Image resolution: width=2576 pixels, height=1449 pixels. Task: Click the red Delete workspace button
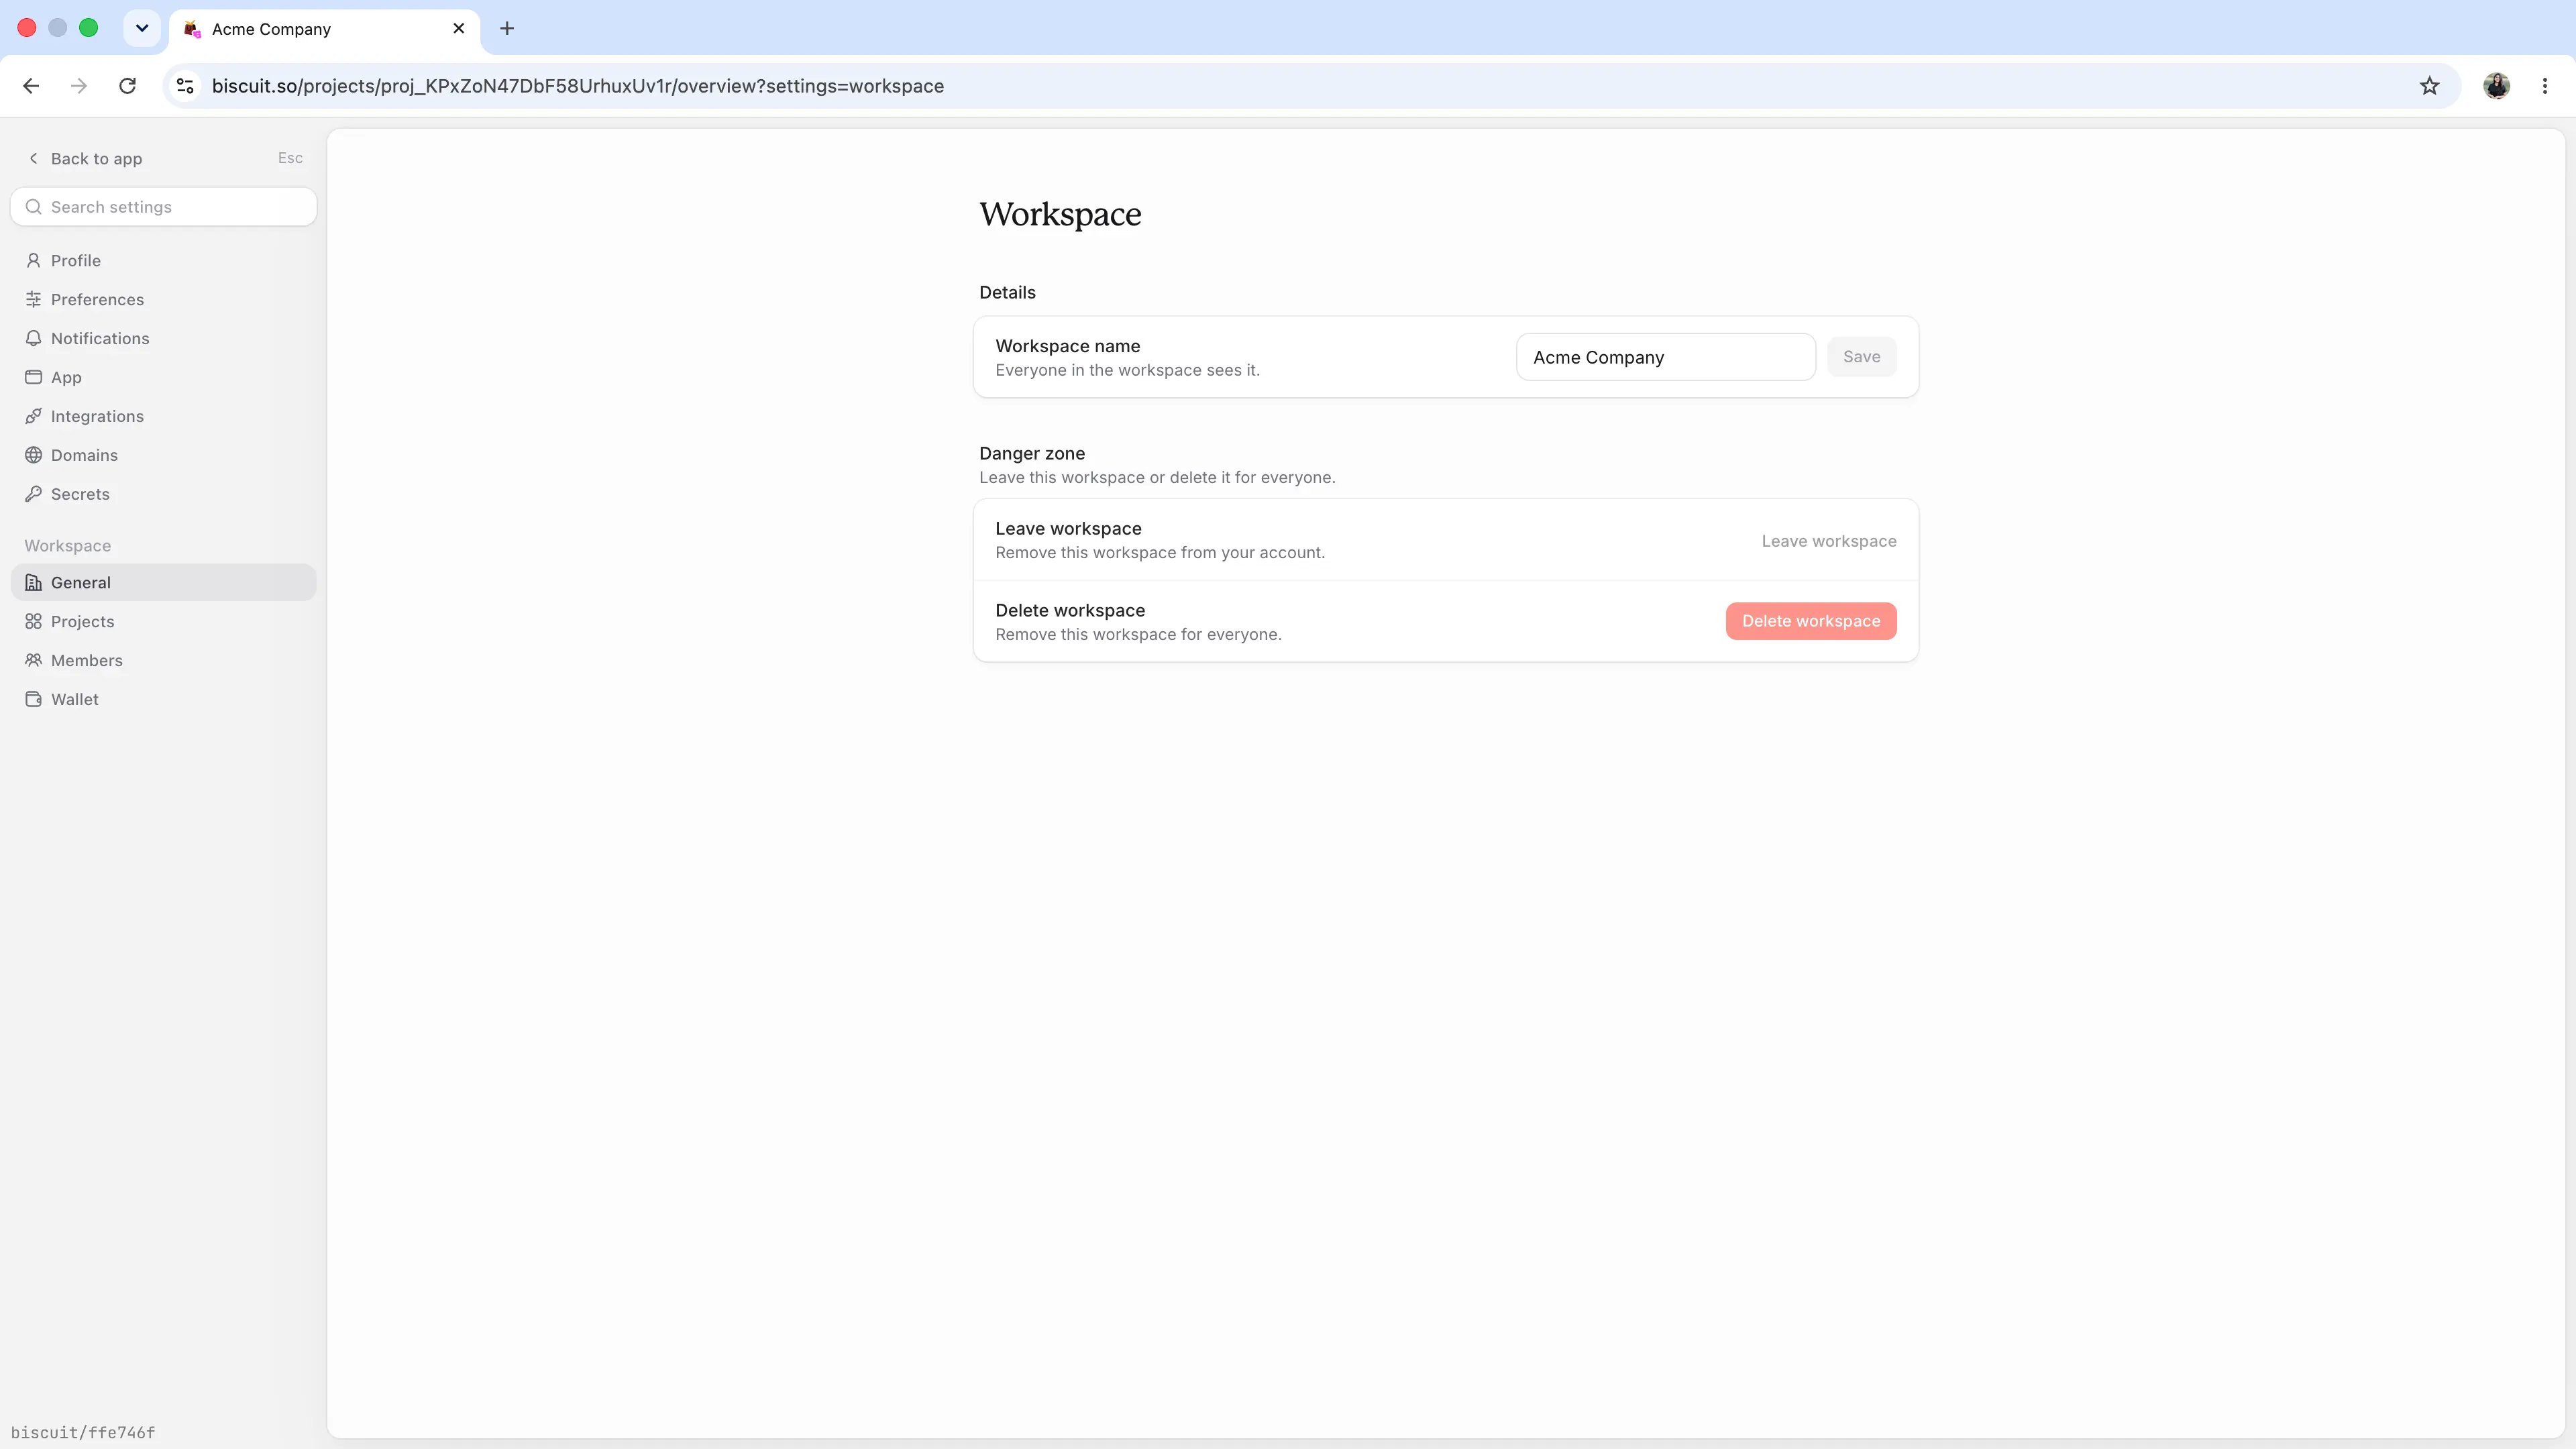click(x=1811, y=621)
